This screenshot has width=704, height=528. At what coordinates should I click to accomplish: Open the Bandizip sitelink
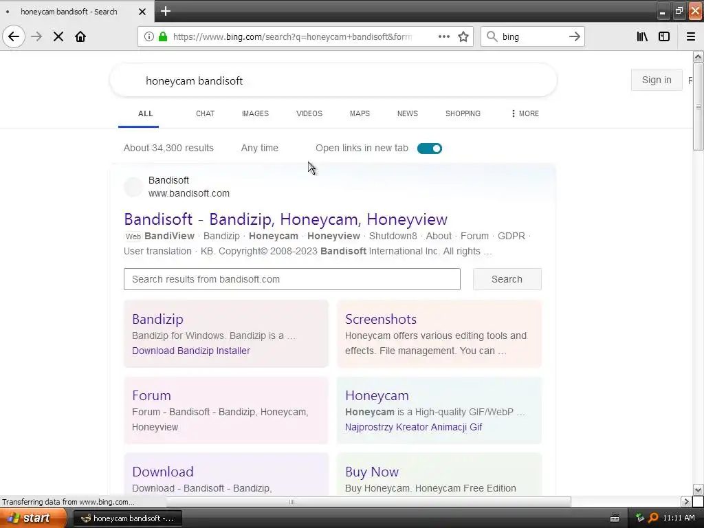tap(157, 319)
